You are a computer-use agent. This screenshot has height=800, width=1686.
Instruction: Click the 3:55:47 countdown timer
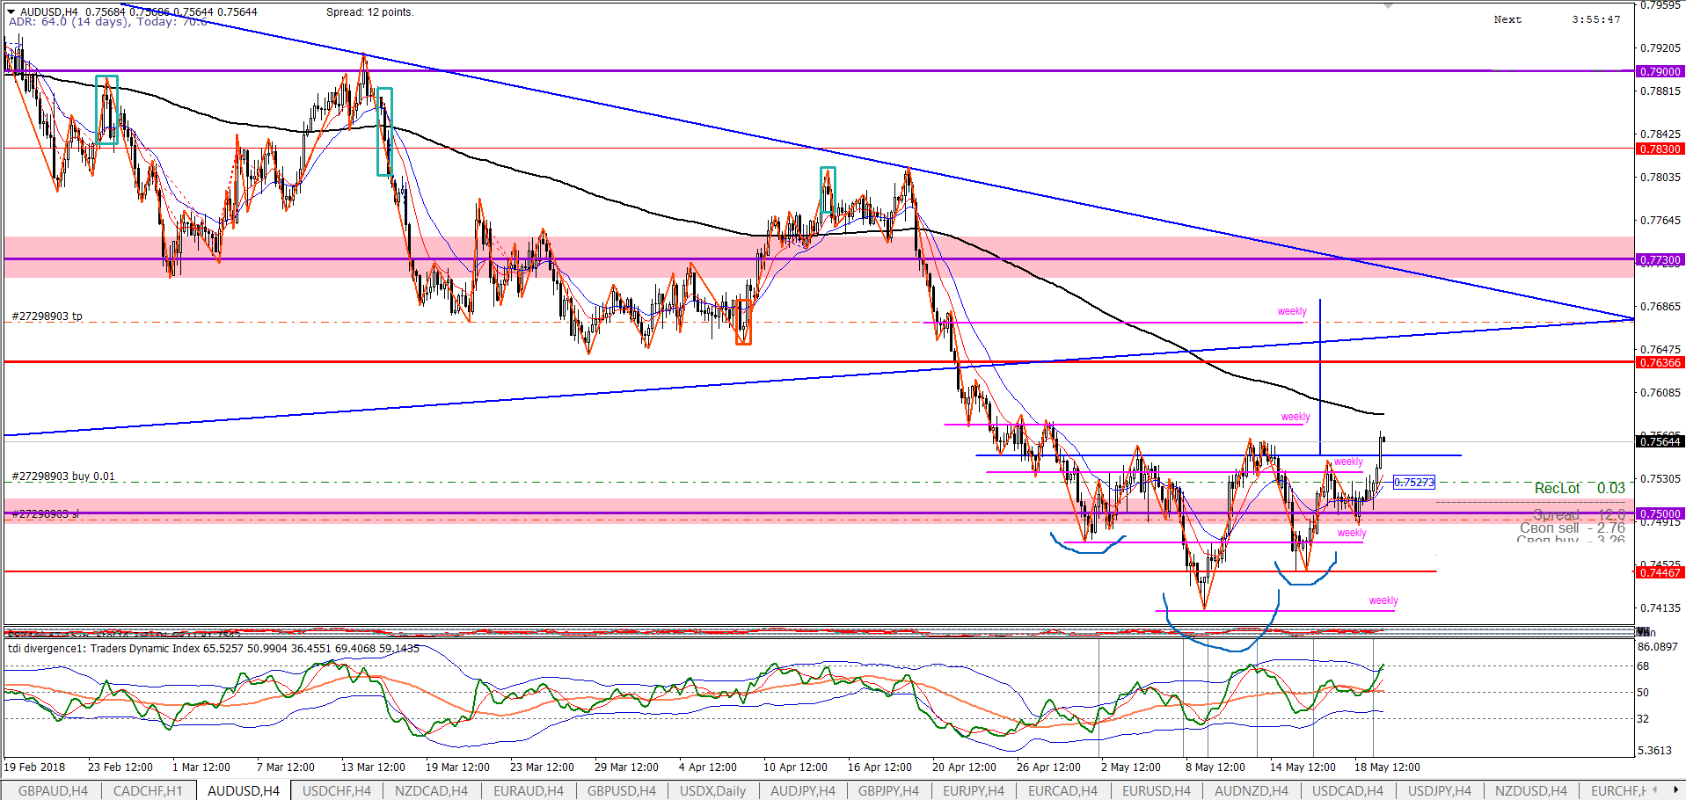coord(1596,19)
